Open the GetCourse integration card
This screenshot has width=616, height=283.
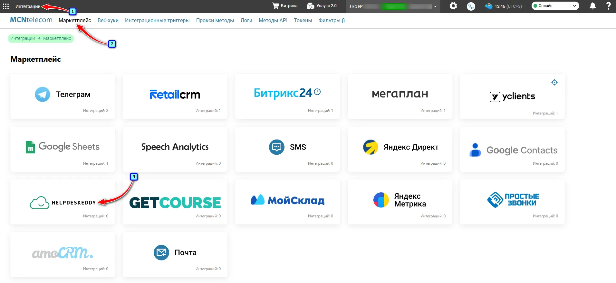click(175, 202)
